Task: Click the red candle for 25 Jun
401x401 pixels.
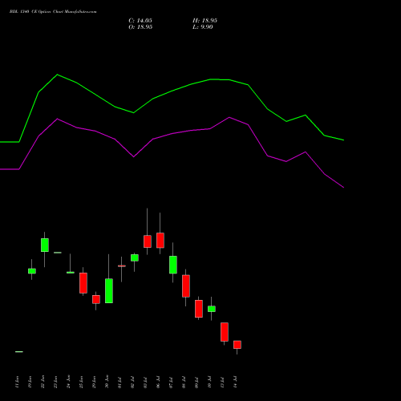Action: coord(83,283)
